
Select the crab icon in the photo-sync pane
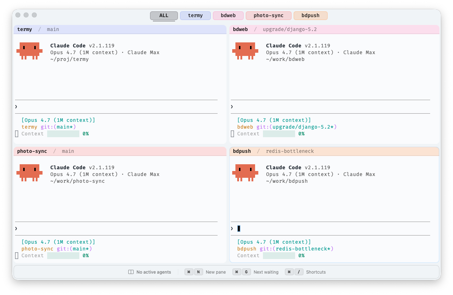tap(29, 173)
